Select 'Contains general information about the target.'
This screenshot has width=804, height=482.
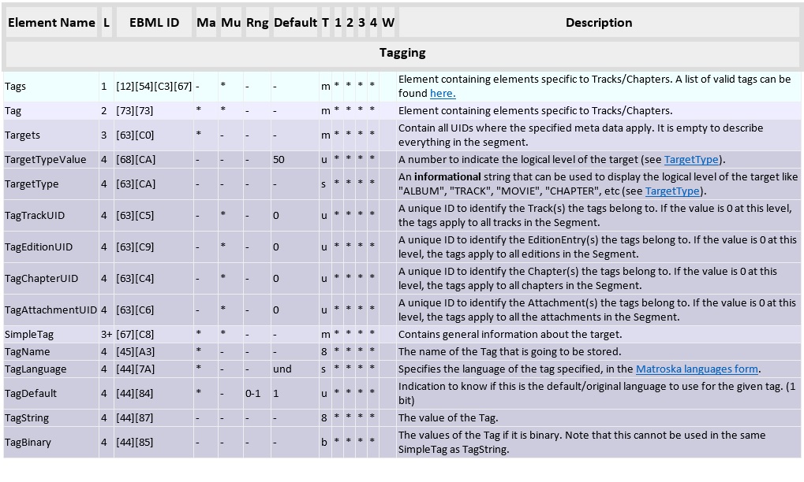coord(510,334)
